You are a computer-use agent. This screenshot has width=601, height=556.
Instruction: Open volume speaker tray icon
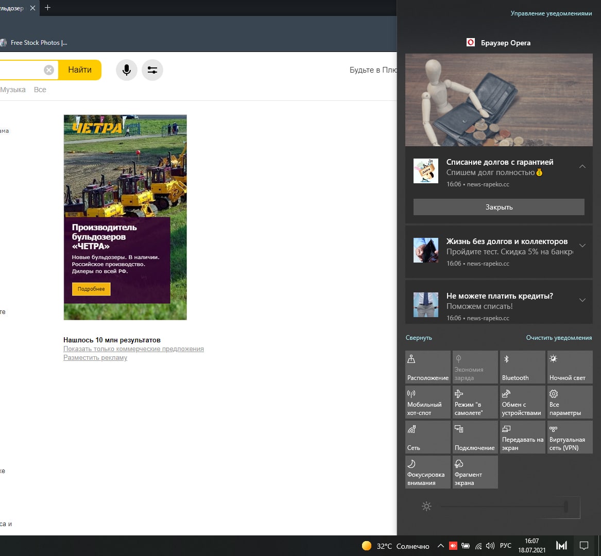point(490,546)
